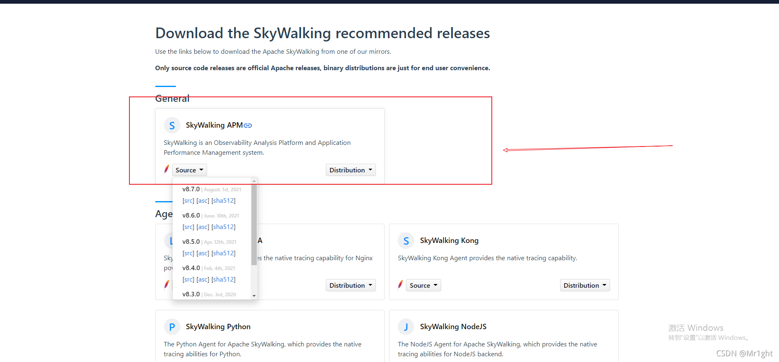Open the v8.6.0 [asc] signature link

203,227
